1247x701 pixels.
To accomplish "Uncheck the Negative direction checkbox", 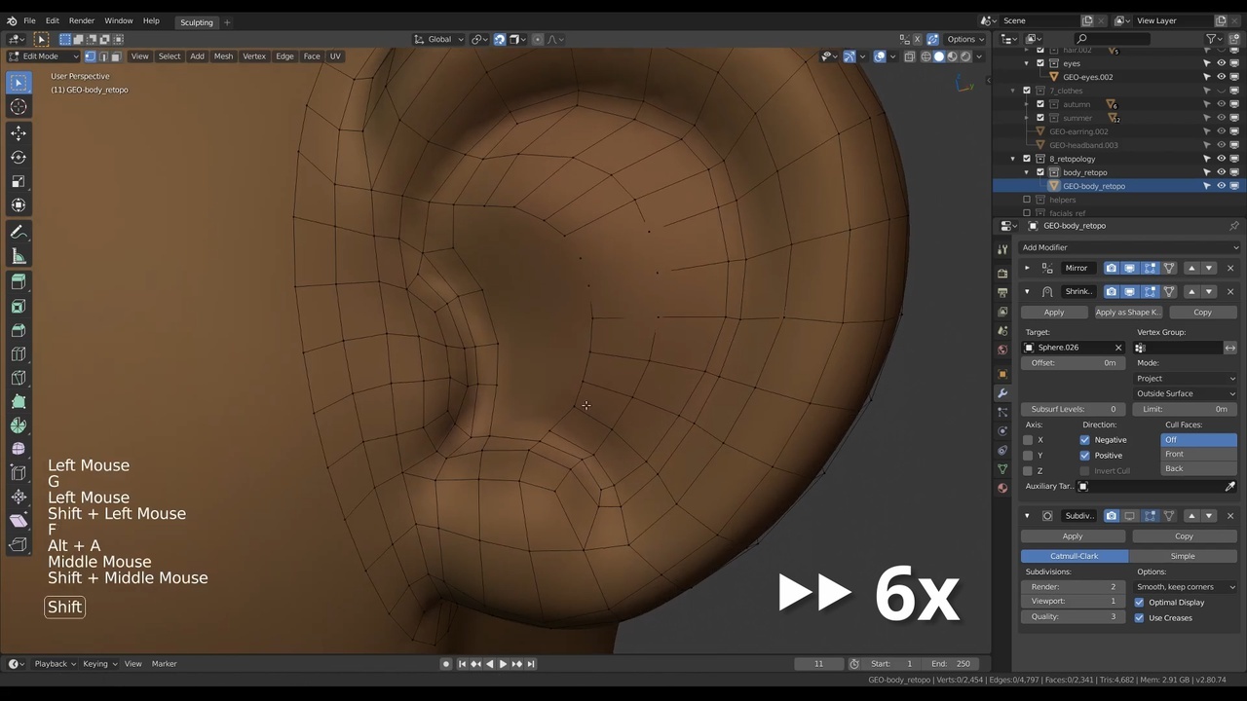I will (1084, 440).
